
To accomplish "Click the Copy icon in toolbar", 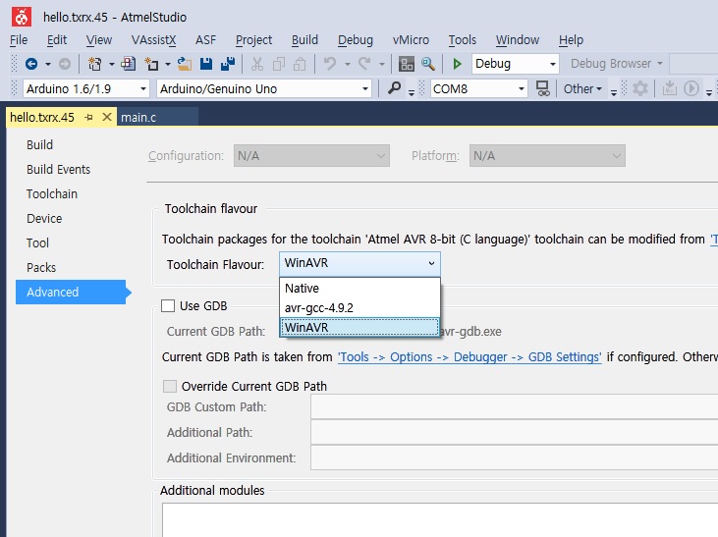I will [278, 64].
